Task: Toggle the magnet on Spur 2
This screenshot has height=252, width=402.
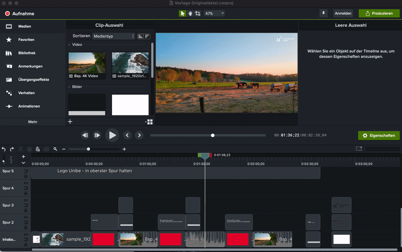Action: 26,223
